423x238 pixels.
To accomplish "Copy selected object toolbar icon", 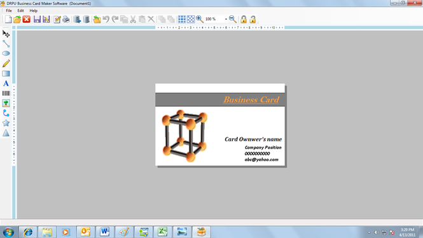I will tap(124, 20).
